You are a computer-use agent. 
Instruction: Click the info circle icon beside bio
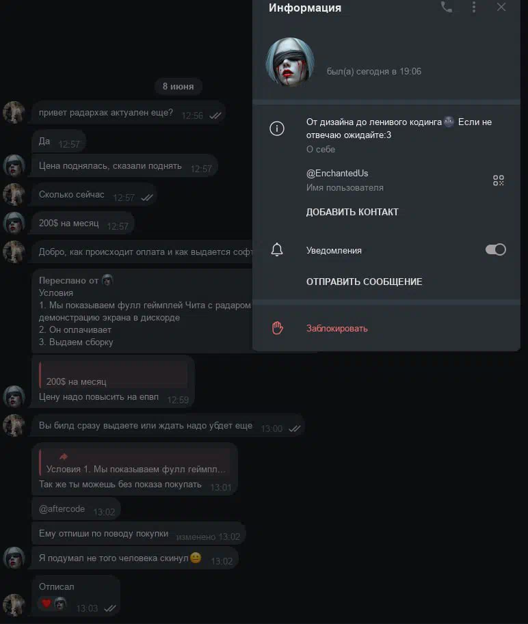(x=277, y=128)
